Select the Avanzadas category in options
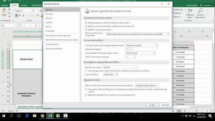Viewport: 215px width, 121px height. [x=50, y=31]
